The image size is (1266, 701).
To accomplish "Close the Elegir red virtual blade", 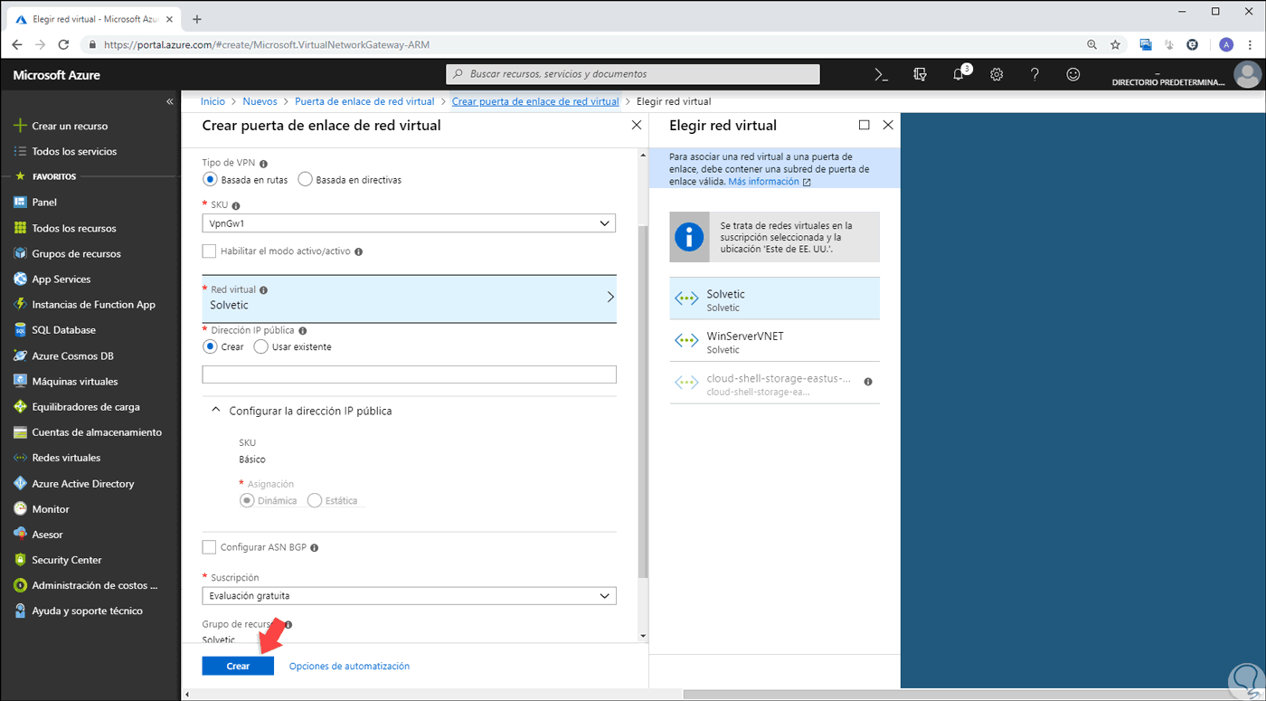I will (x=888, y=125).
